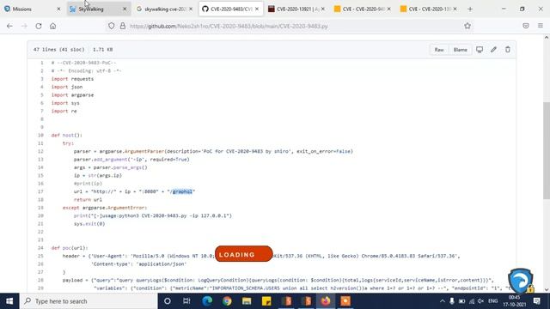Open the browser home page

(53, 26)
